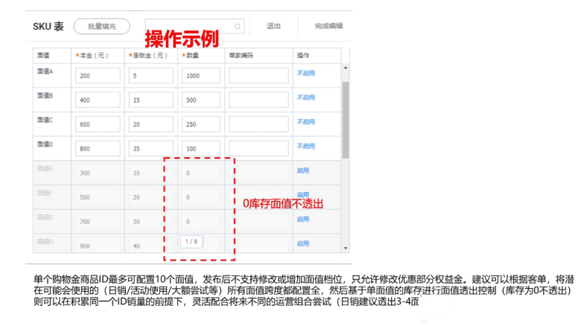Click the table scrollbar down arrow
Viewport: 584px width, 329px height.
click(x=346, y=249)
